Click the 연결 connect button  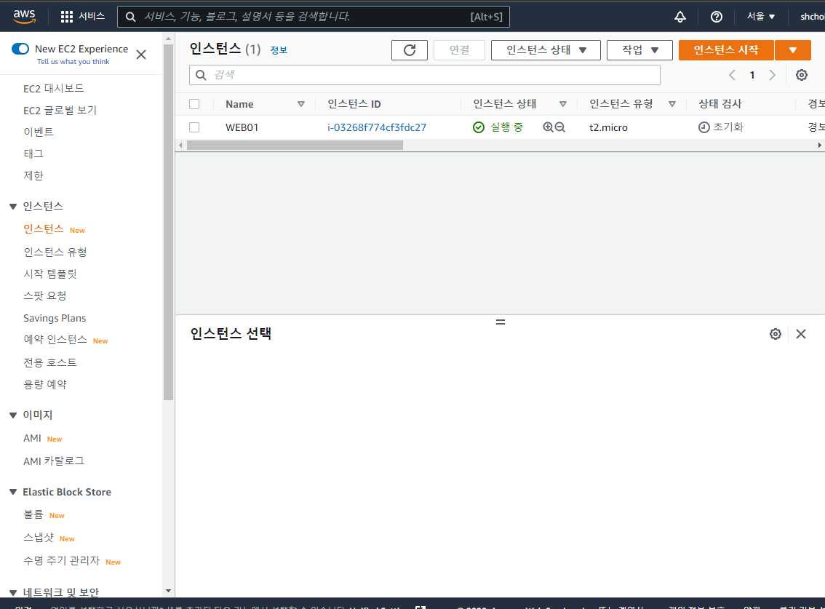459,50
